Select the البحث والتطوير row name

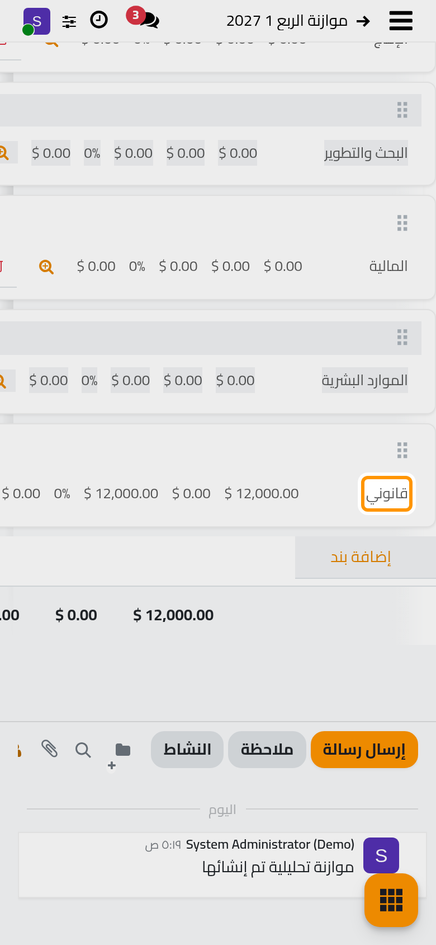[366, 153]
